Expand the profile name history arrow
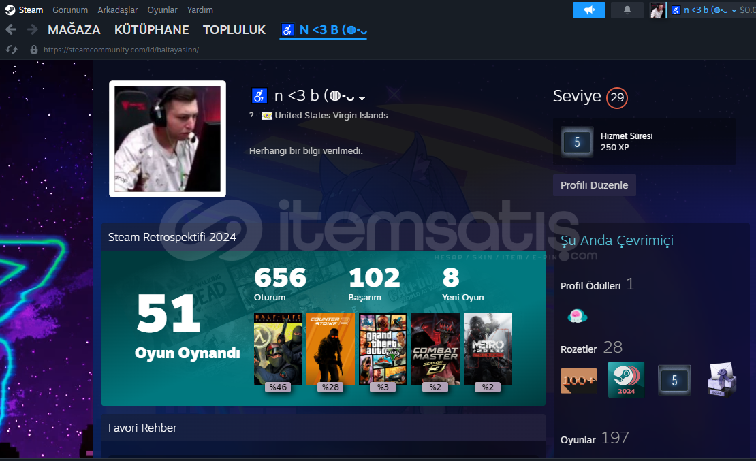Image resolution: width=756 pixels, height=461 pixels. tap(362, 98)
